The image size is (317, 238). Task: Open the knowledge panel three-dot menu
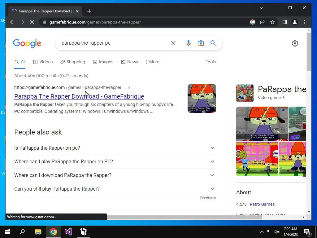(x=284, y=98)
